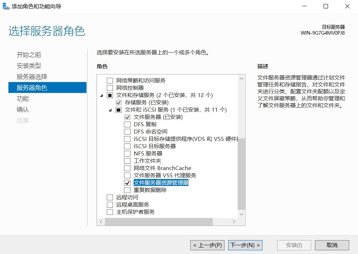Select the 文件服务器资源管理器 label
The image size is (358, 254).
pyautogui.click(x=161, y=183)
